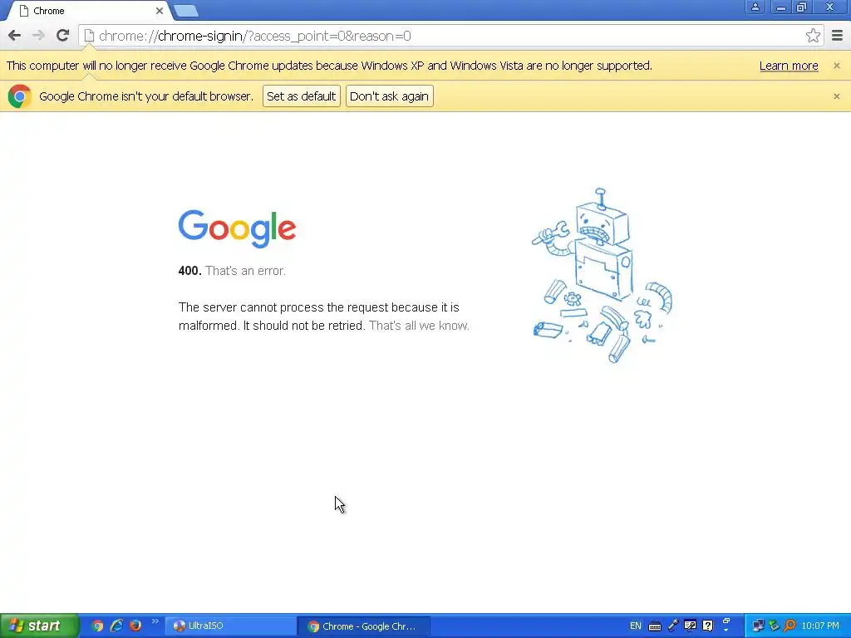Click the Learn more link
The image size is (851, 638).
point(789,66)
